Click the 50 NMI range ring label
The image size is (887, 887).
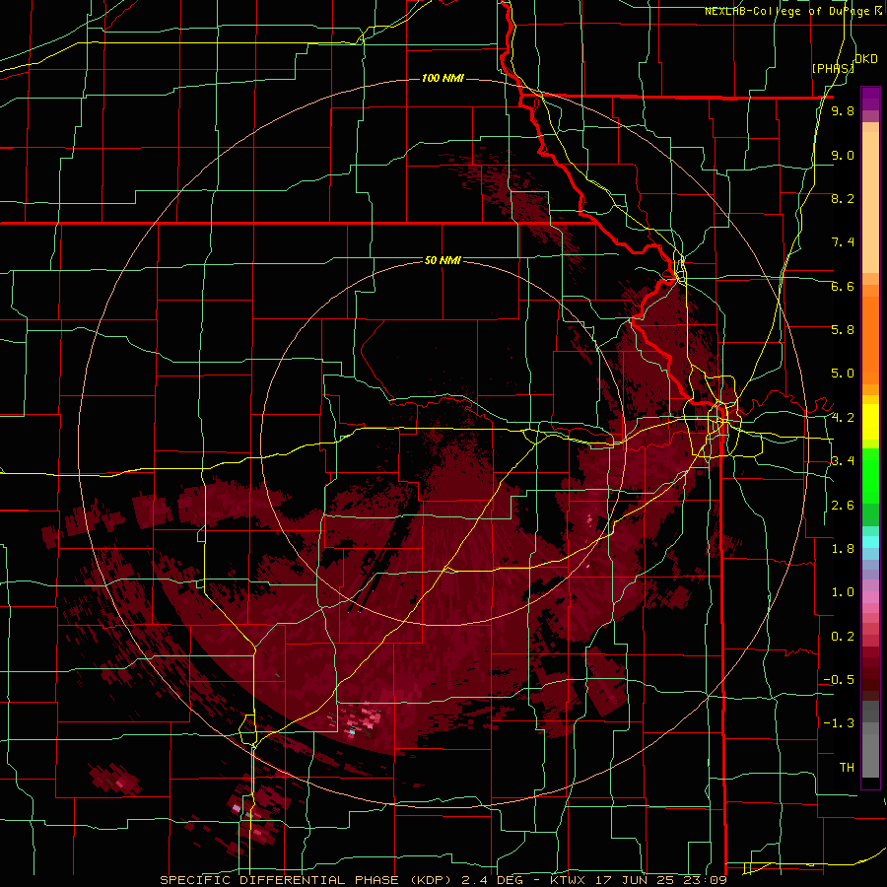click(x=443, y=260)
